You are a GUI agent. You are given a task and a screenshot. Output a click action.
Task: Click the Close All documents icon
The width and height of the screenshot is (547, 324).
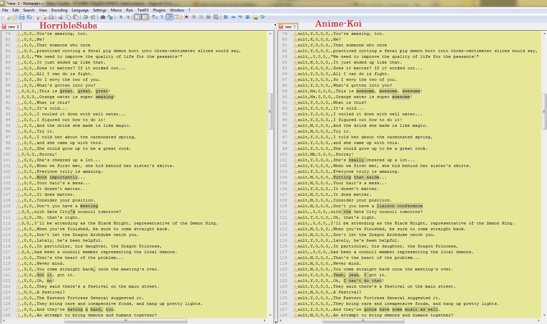click(x=44, y=17)
